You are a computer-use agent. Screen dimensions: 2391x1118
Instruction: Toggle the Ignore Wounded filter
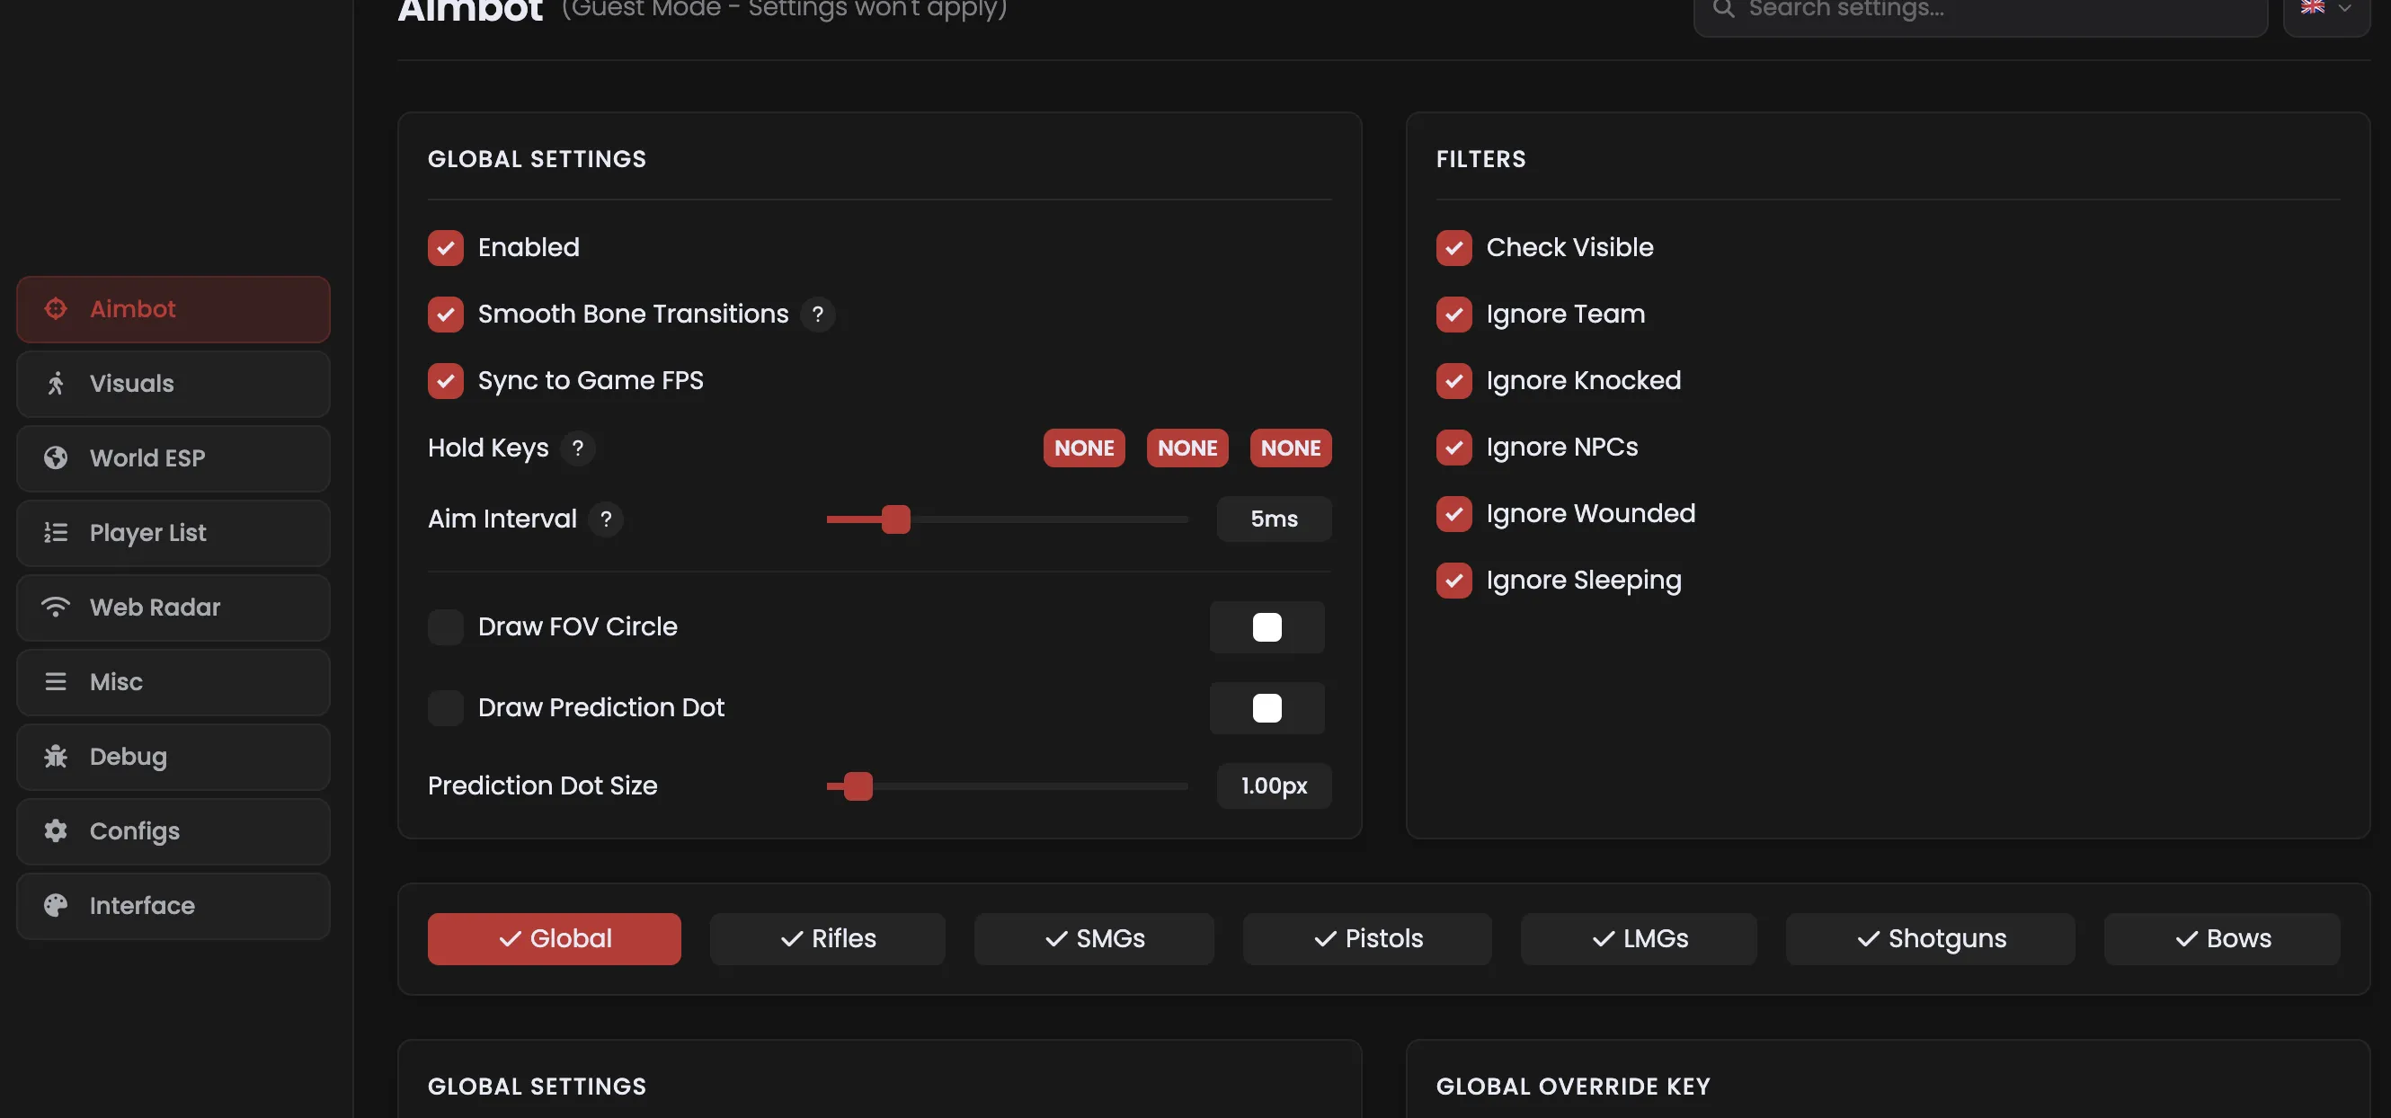(x=1453, y=514)
